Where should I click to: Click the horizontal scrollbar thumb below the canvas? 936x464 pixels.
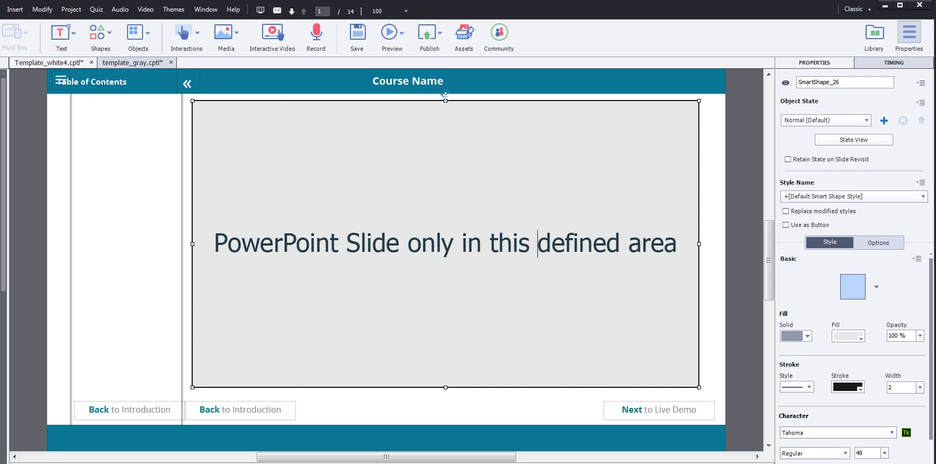click(386, 457)
